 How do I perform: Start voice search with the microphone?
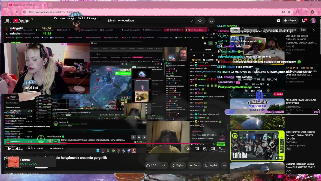point(211,21)
